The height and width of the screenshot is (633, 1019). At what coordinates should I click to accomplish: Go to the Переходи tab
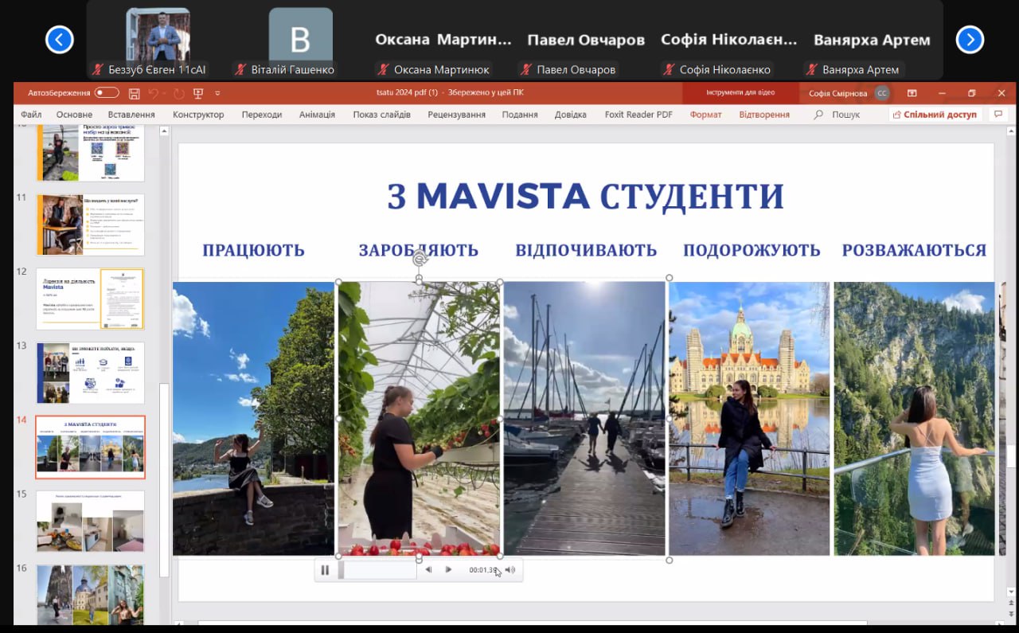tap(262, 115)
